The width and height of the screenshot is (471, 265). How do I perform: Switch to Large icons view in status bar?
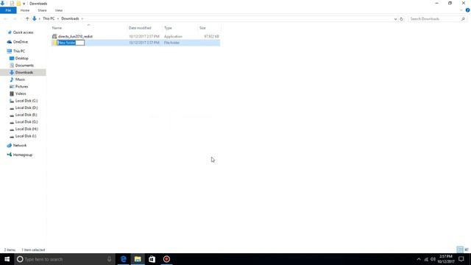pos(467,250)
